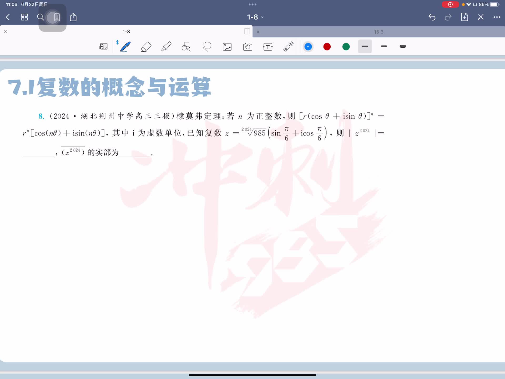Select the Text box tool

[x=268, y=47]
